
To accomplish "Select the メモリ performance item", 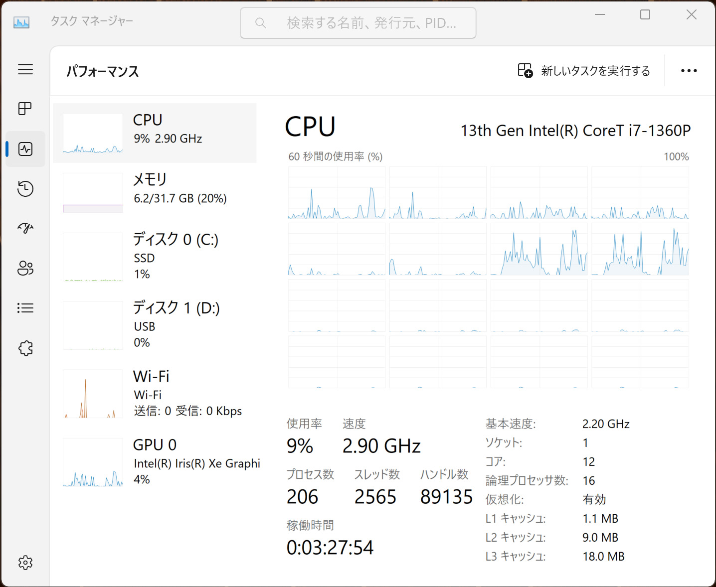I will coord(155,192).
